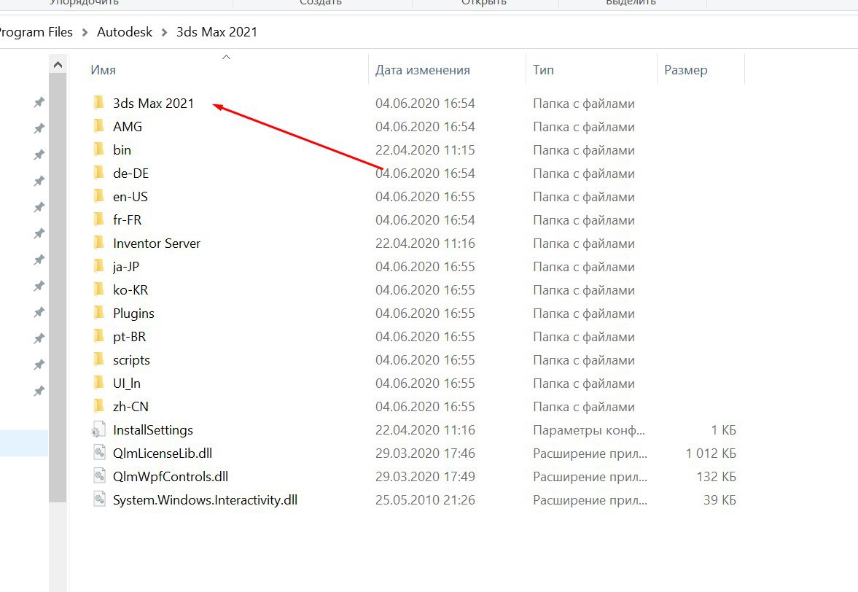Select the bin folder name
This screenshot has height=592, width=858.
point(122,149)
